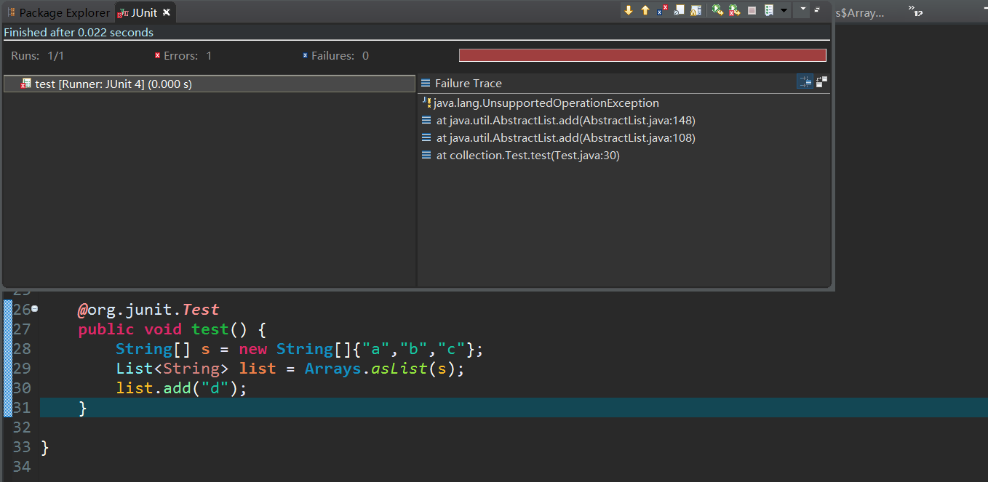The width and height of the screenshot is (988, 482).
Task: Click list.add("d") statement in editor
Action: click(182, 388)
